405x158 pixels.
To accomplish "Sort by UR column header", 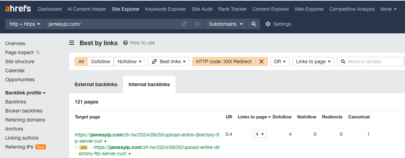I will (x=229, y=117).
